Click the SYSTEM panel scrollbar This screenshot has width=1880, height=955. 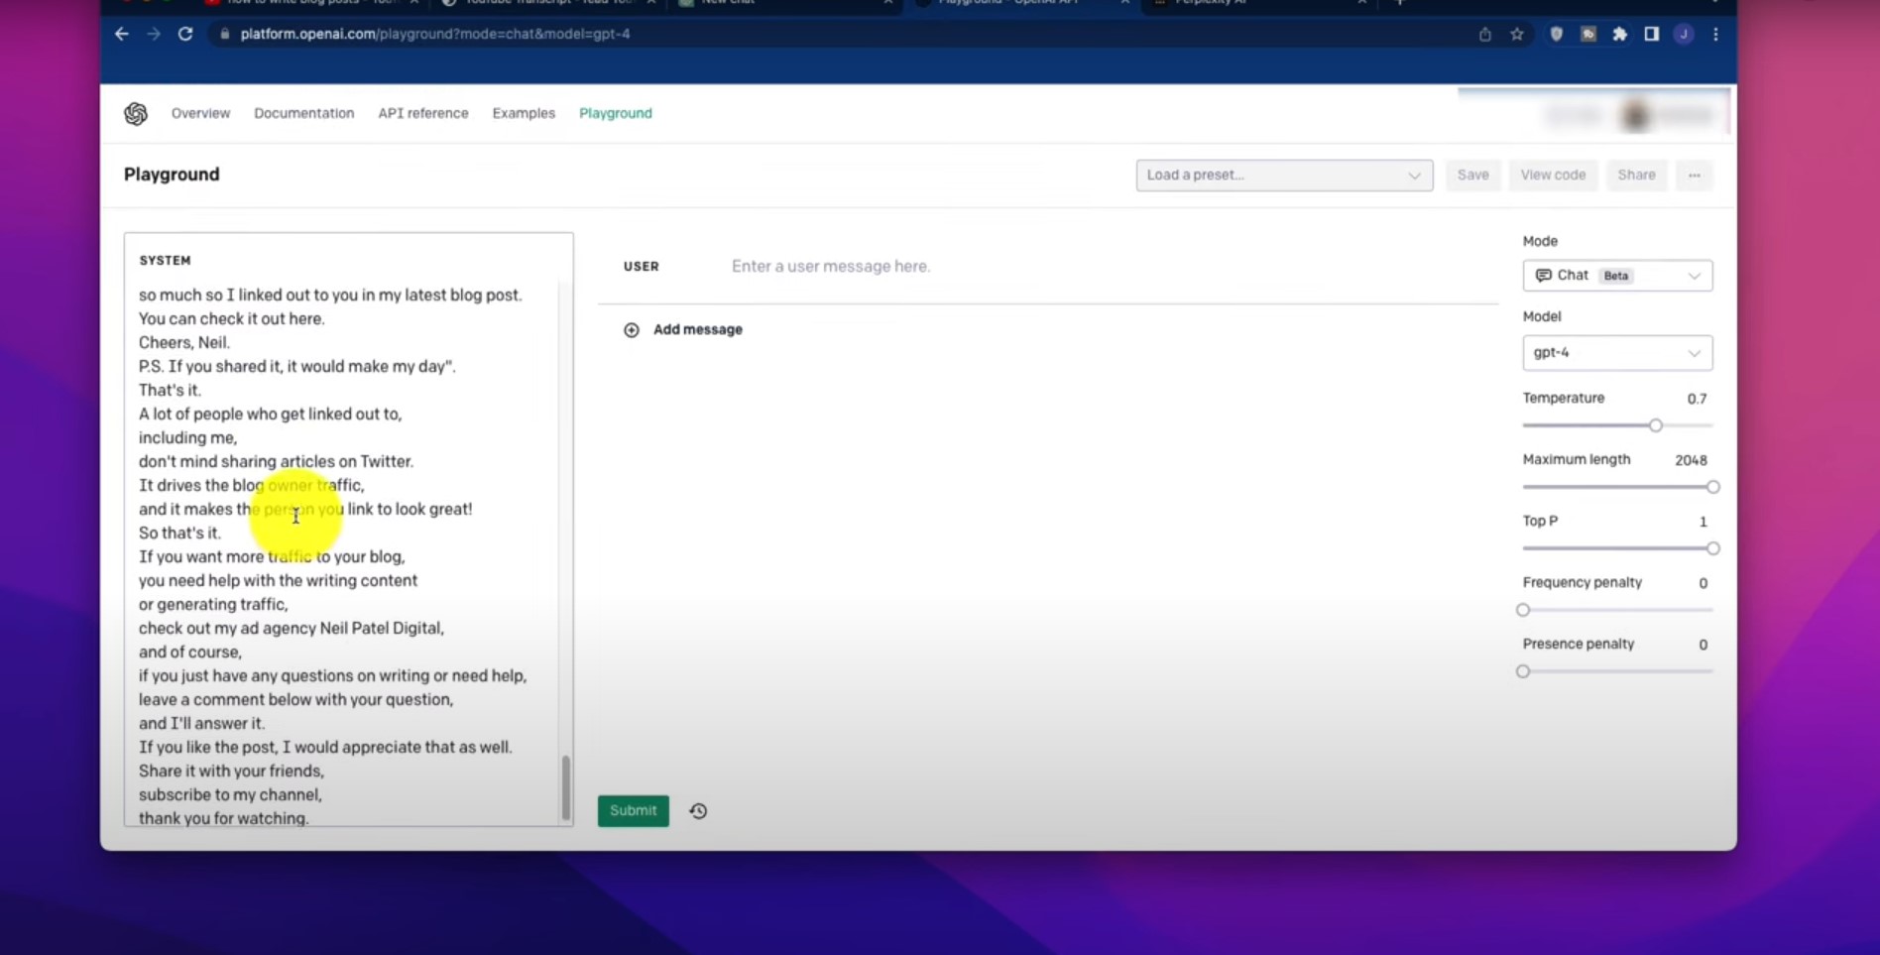566,788
